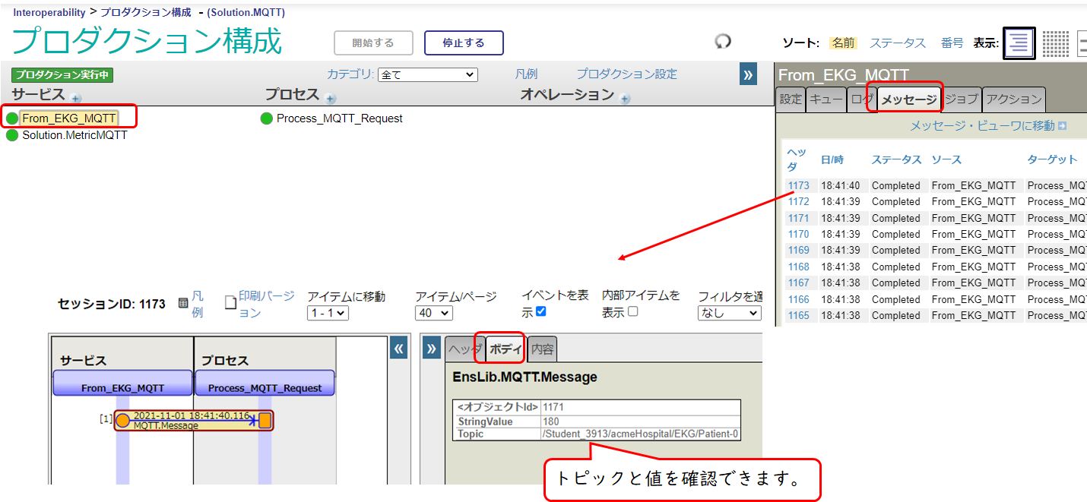This screenshot has width=1087, height=502.
Task: Click the add icon beside プロセス heading
Action: tap(330, 98)
